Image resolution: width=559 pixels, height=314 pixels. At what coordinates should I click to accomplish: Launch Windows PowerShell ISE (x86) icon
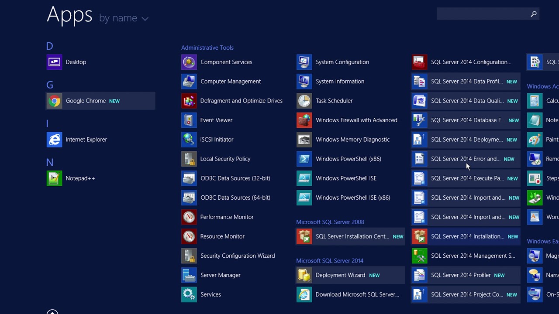[304, 198]
